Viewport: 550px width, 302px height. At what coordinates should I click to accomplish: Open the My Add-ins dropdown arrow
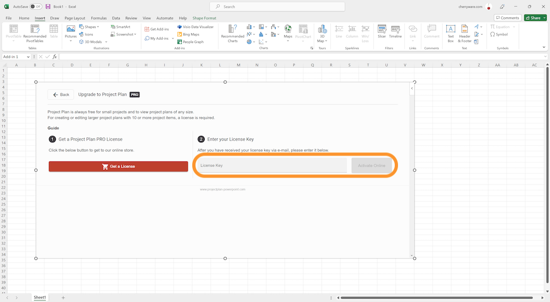pos(173,39)
